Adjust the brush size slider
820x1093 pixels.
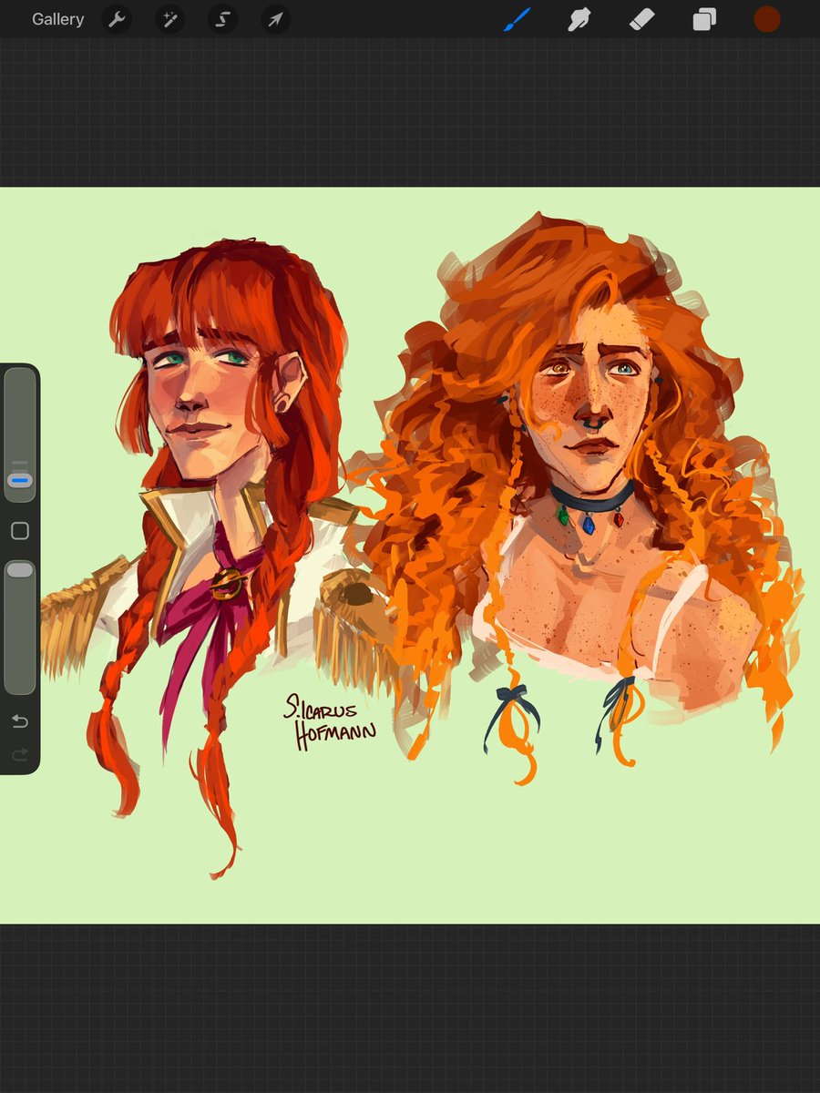coord(20,434)
